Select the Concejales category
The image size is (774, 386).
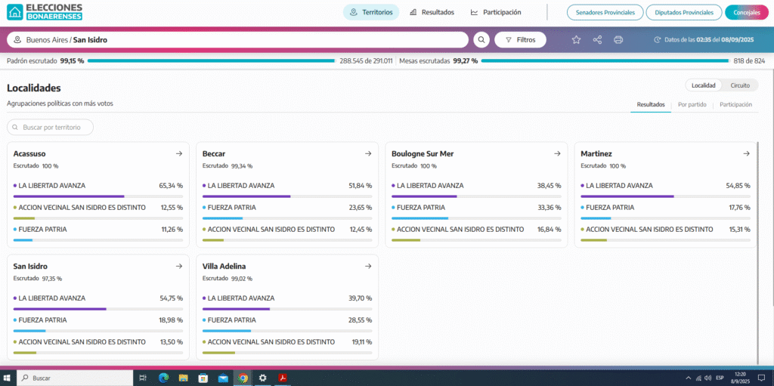click(745, 12)
